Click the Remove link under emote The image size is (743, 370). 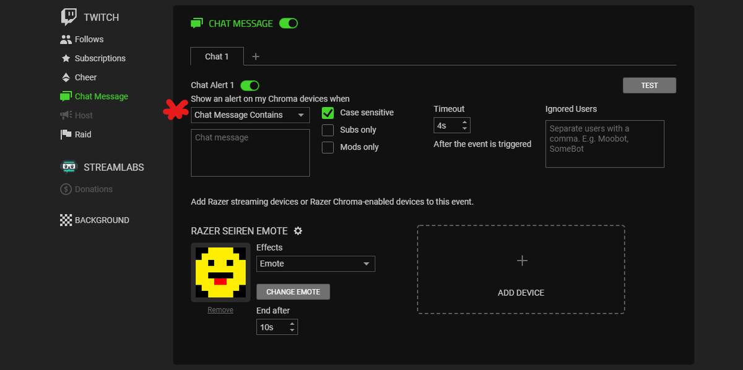point(220,310)
